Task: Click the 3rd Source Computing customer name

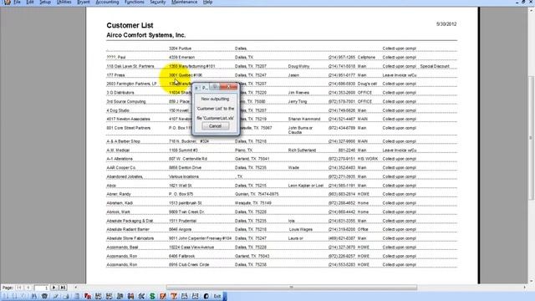Action: tap(126, 102)
